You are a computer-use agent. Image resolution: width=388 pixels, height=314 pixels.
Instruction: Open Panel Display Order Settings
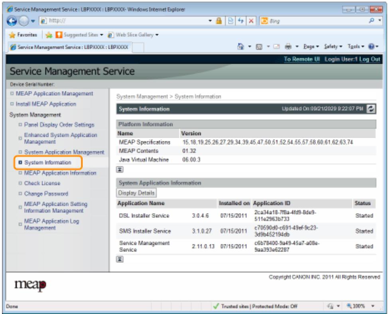(x=59, y=125)
